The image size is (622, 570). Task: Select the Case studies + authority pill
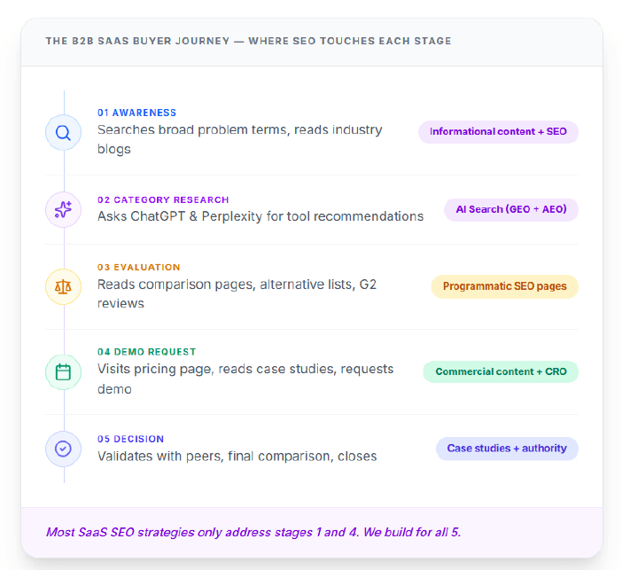pos(507,449)
